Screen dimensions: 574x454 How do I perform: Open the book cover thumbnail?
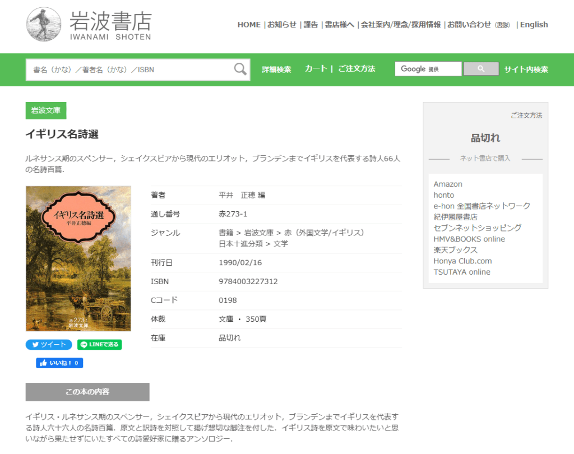(78, 258)
